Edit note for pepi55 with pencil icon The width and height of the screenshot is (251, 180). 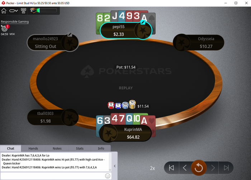pos(143,23)
